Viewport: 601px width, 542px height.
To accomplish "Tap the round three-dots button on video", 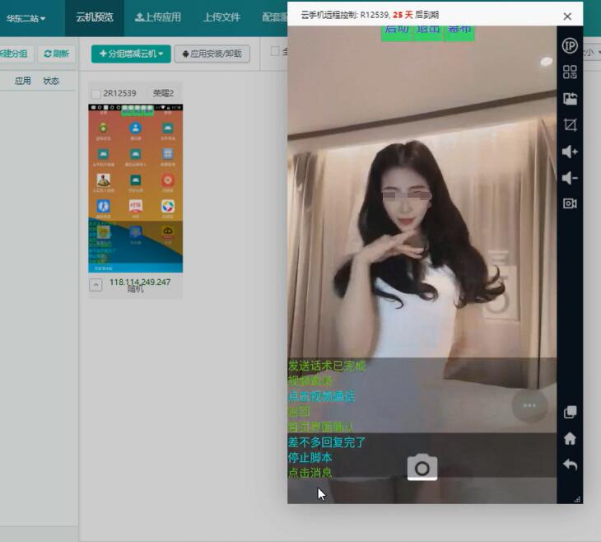I will [x=529, y=405].
